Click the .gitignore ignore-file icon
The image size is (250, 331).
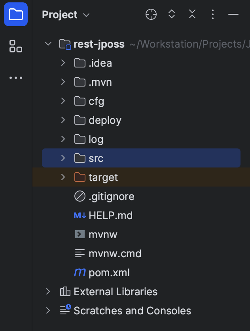click(x=80, y=196)
